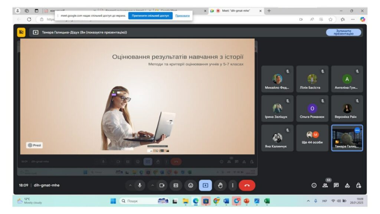
Task: Click the present screen icon
Action: (x=205, y=185)
